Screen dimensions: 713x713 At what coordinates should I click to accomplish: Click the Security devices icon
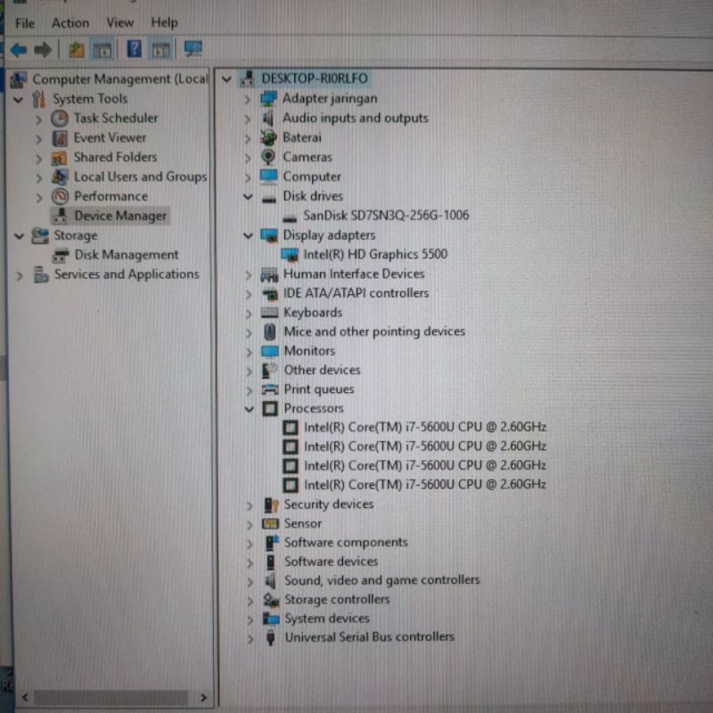(271, 504)
